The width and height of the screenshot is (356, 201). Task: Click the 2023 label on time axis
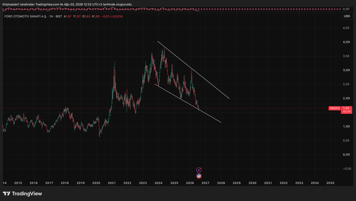[143, 183]
